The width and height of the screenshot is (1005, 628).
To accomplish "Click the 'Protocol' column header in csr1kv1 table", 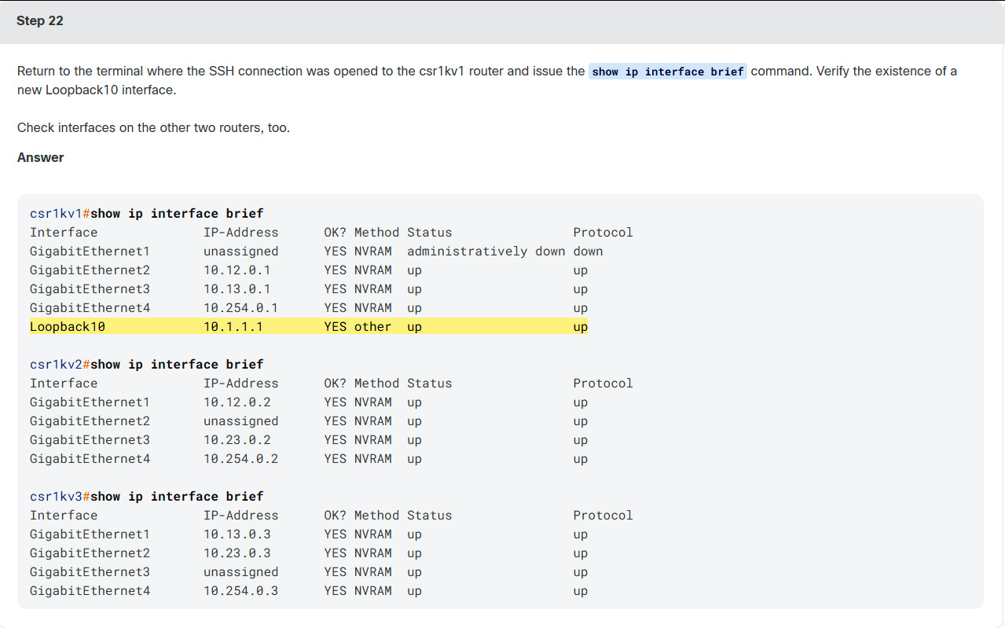I will (x=603, y=233).
